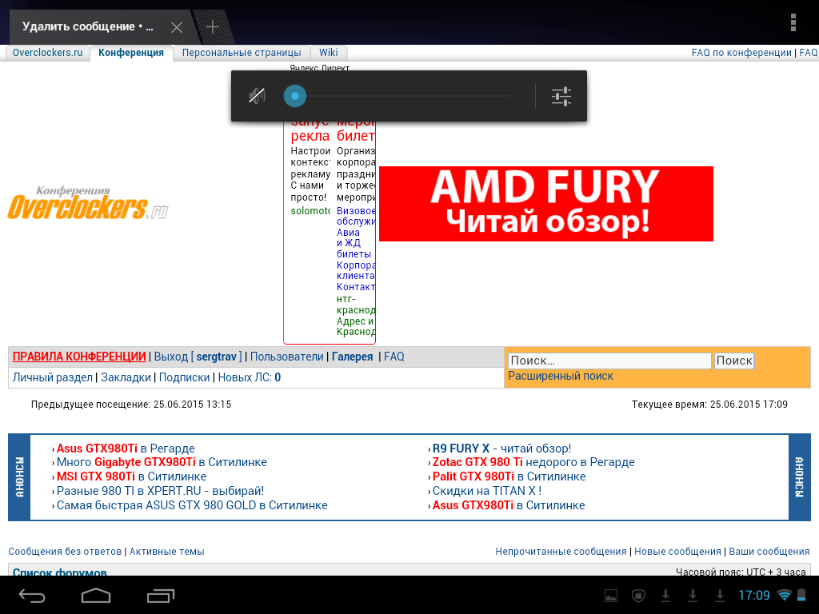This screenshot has width=819, height=614.
Task: Tap the gallery notification icon in status bar
Action: 610,595
